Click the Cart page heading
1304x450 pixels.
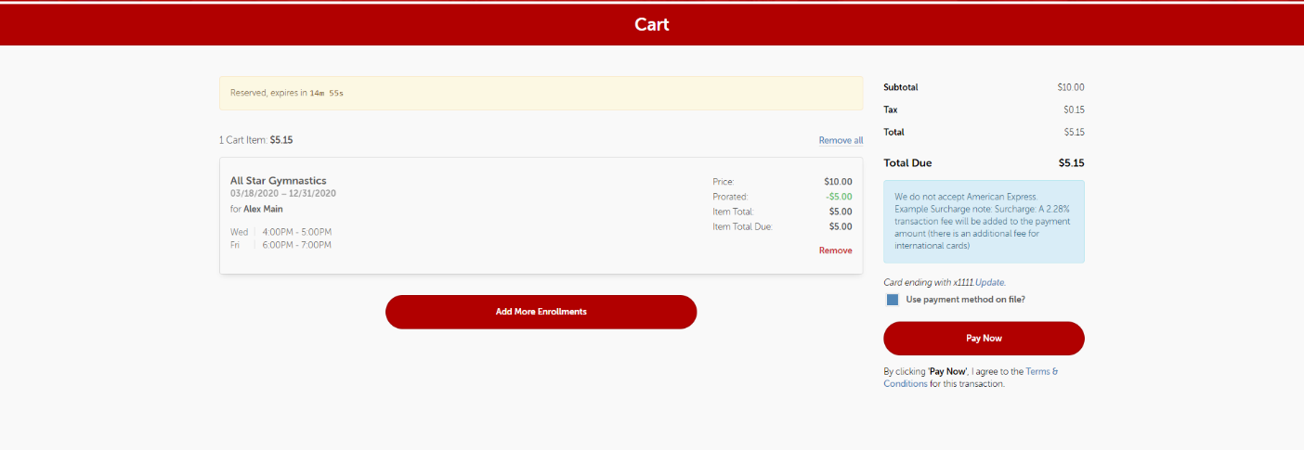(x=652, y=24)
